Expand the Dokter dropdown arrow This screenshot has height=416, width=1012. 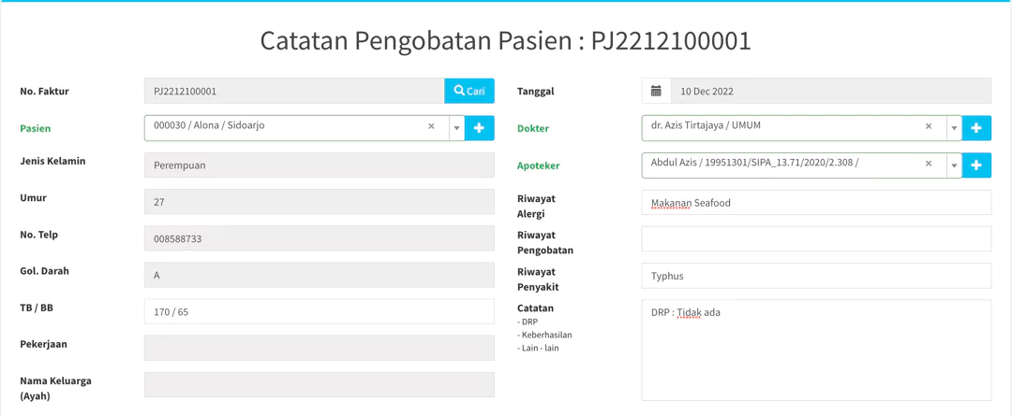pos(954,128)
